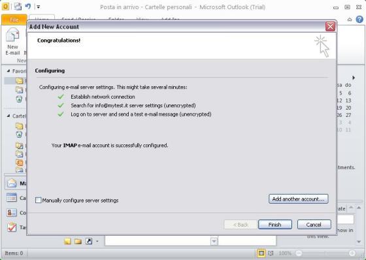Click the Outlook application icon in the title bar
This screenshot has height=260, width=366.
click(5, 7)
